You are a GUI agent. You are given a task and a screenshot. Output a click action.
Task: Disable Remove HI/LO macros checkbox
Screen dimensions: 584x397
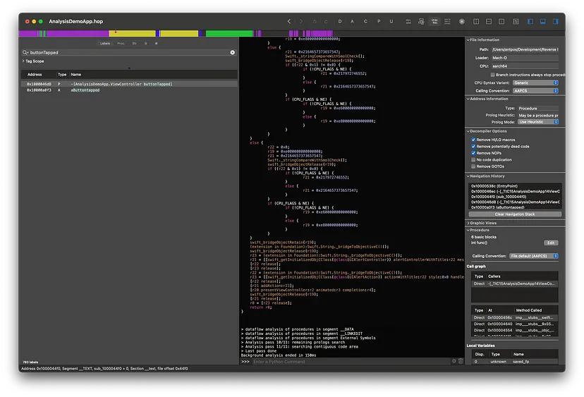tap(473, 140)
